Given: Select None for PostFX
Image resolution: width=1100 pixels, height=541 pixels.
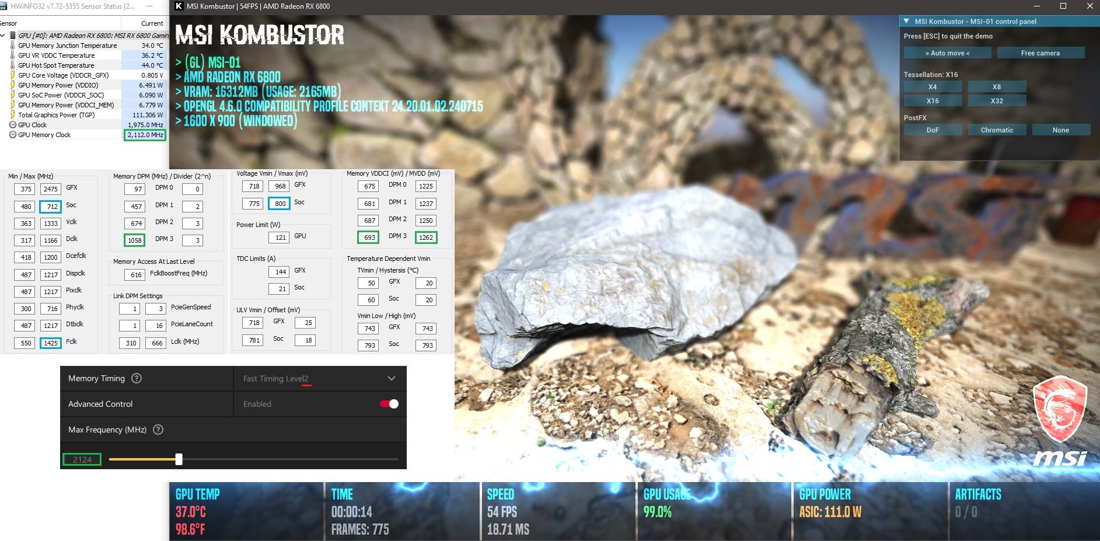Looking at the screenshot, I should (x=1061, y=130).
